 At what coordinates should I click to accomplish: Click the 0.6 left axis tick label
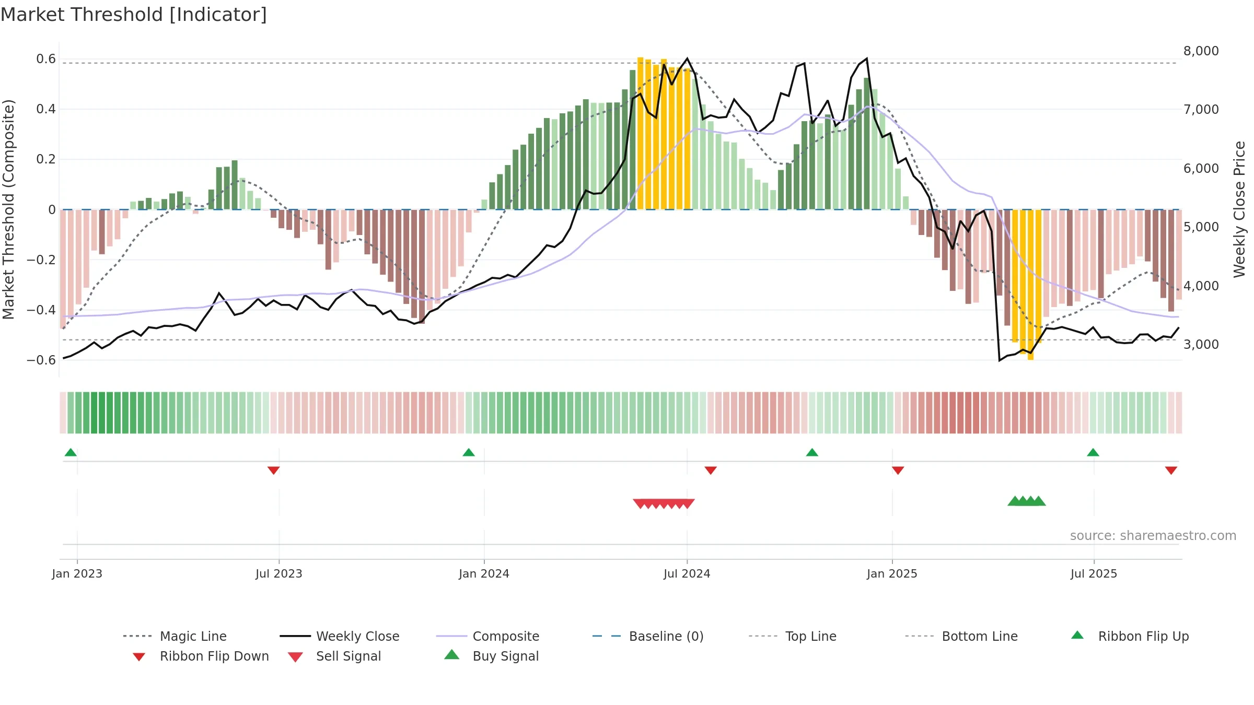pos(46,59)
